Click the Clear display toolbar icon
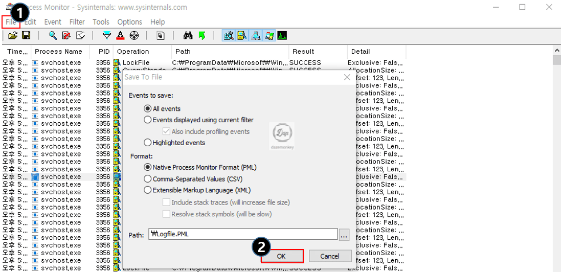 [81, 35]
